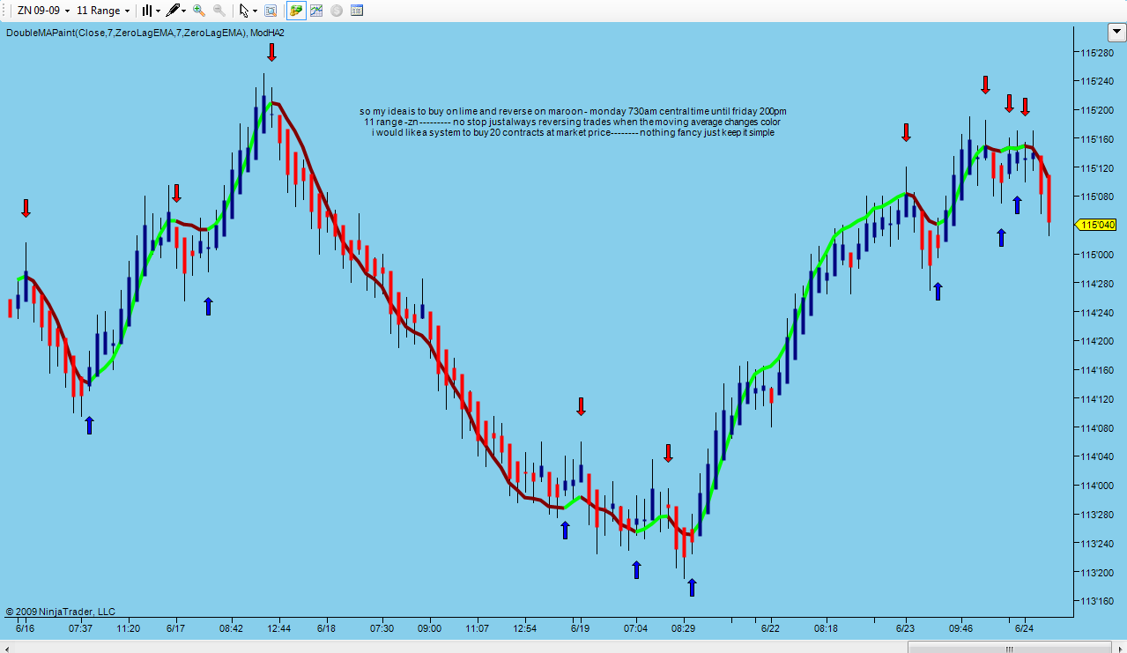Screen dimensions: 1127x653
Task: Click the 115'200 price axis label
Action: (x=1096, y=110)
